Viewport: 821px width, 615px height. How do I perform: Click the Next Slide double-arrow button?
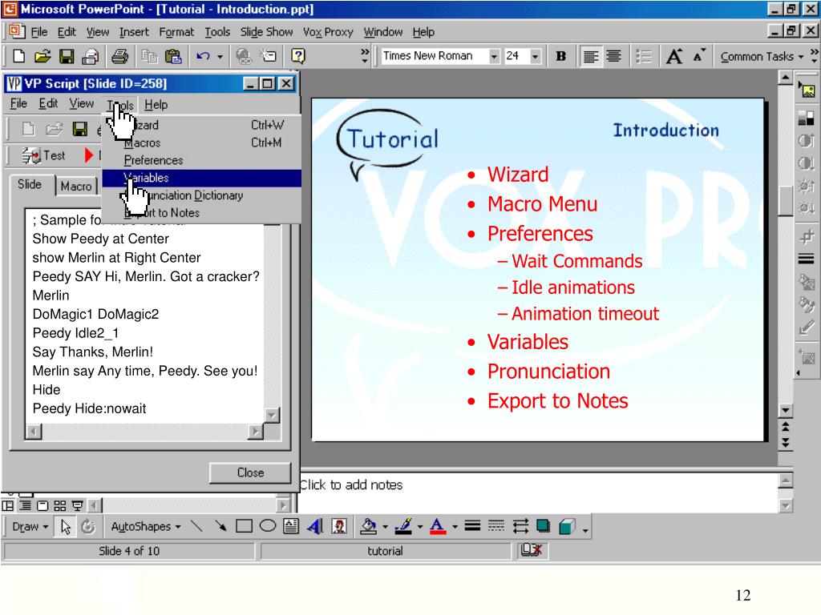pyautogui.click(x=786, y=443)
